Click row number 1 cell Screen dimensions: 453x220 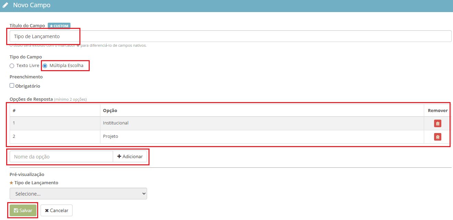(x=55, y=123)
